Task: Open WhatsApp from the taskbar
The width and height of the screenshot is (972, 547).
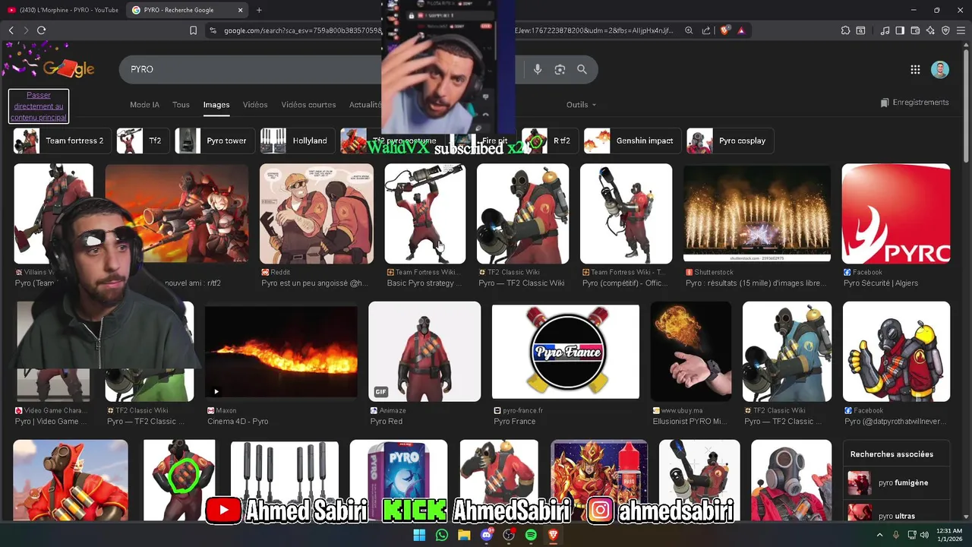Action: click(x=442, y=535)
